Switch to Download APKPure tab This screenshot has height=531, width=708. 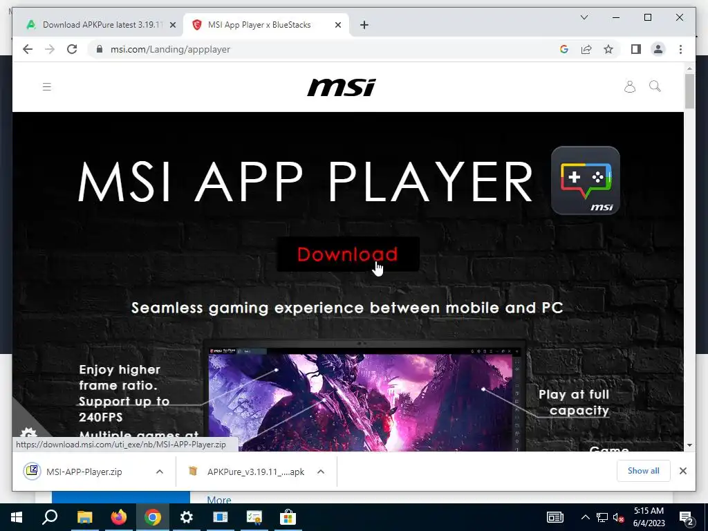click(102, 25)
